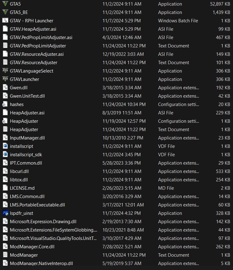The height and width of the screenshot is (270, 233).
Task: Click the ModManager text document icon
Action: [x=5, y=255]
